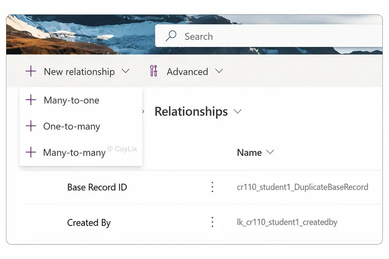Select the Many-to-one menu option
The width and height of the screenshot is (389, 259).
tap(81, 100)
